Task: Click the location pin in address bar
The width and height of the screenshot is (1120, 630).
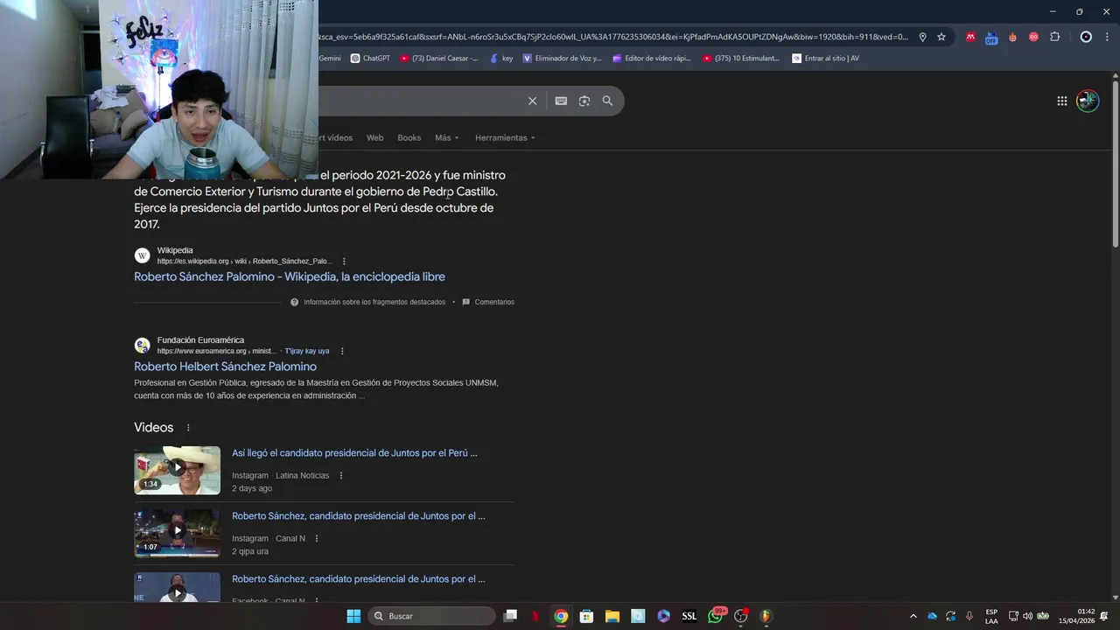Action: click(922, 37)
